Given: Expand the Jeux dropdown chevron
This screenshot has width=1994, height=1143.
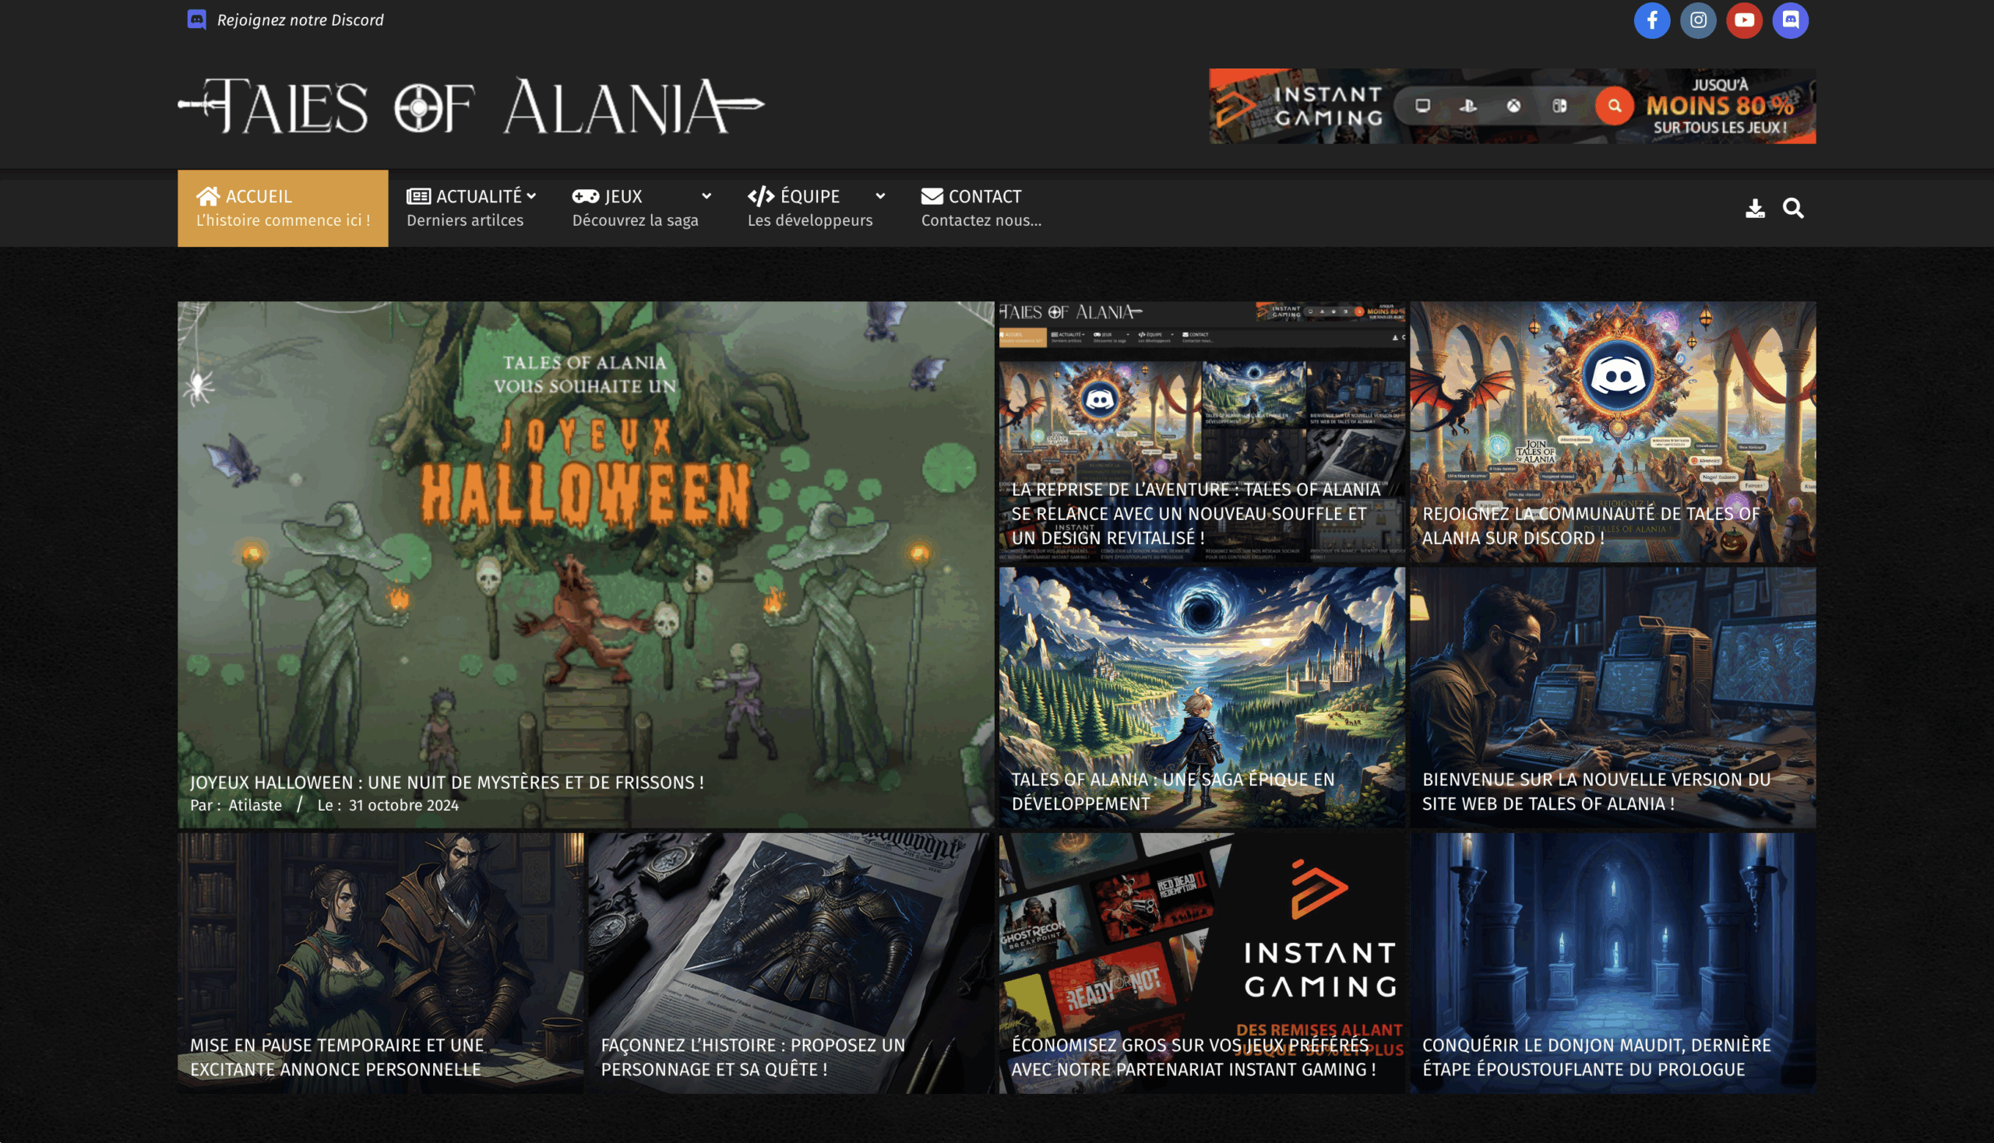Looking at the screenshot, I should tap(706, 196).
